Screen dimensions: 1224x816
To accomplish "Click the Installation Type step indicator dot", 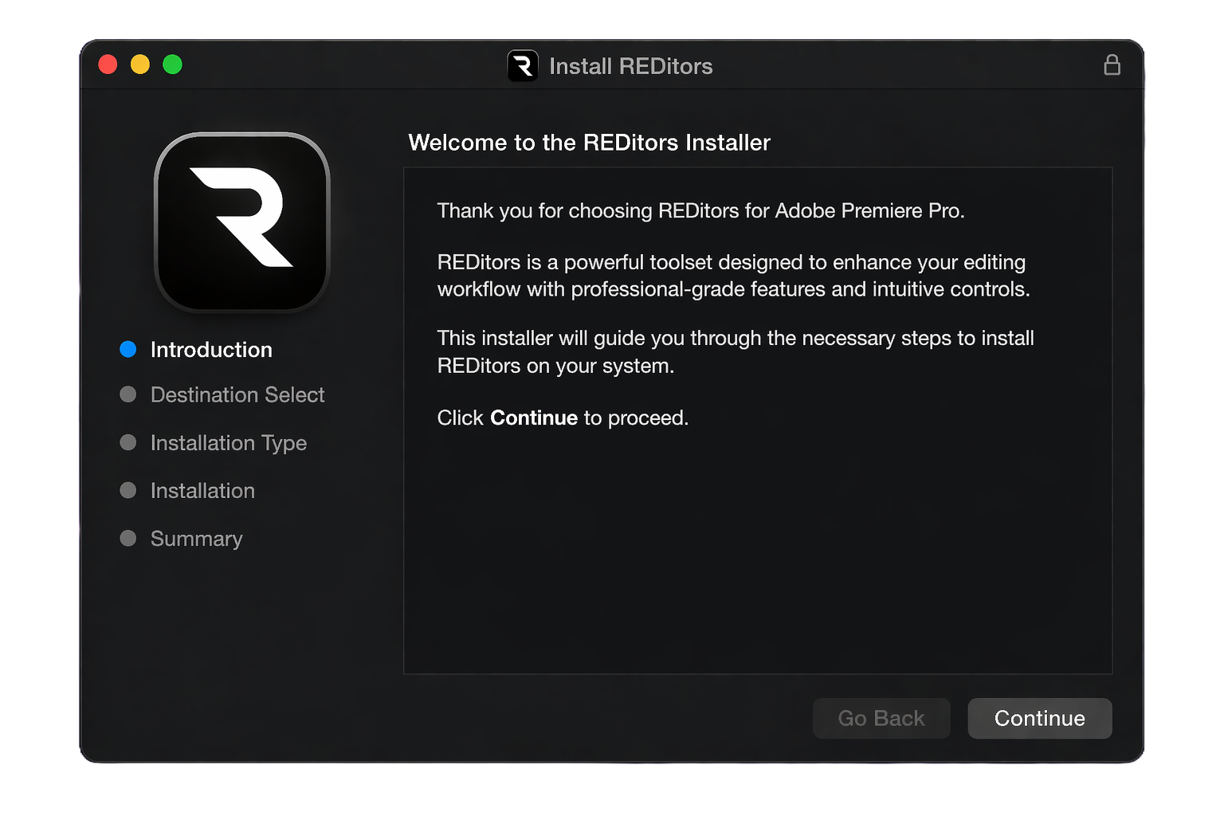I will coord(128,442).
